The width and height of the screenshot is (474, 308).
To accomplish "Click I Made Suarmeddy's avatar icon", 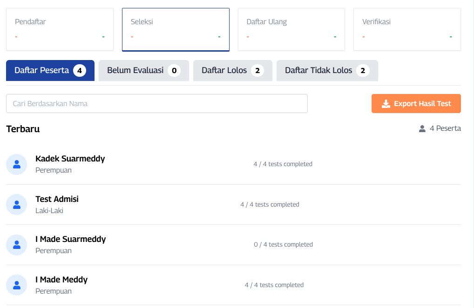I will click(x=17, y=245).
